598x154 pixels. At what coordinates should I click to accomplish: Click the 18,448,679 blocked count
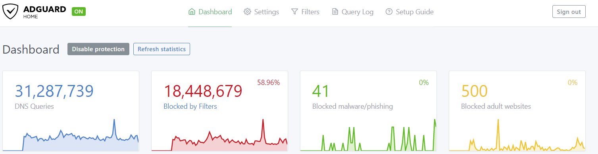[203, 91]
